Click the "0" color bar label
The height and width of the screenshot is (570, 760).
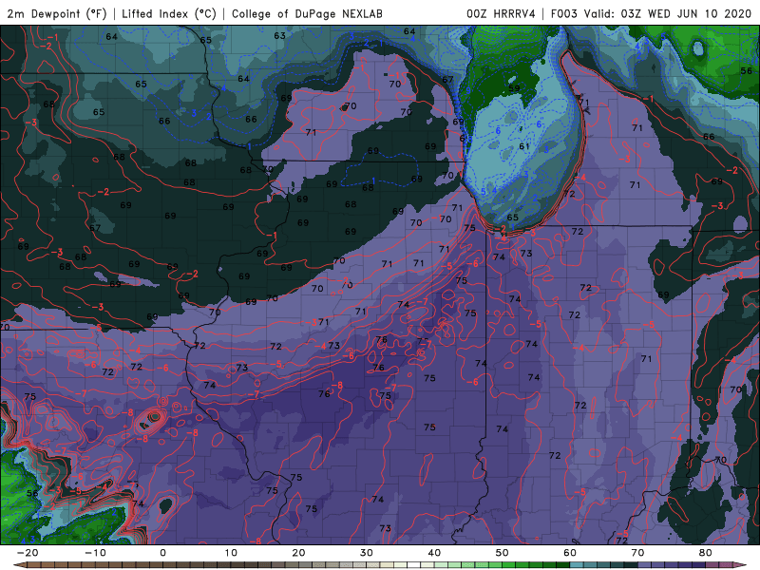(162, 553)
